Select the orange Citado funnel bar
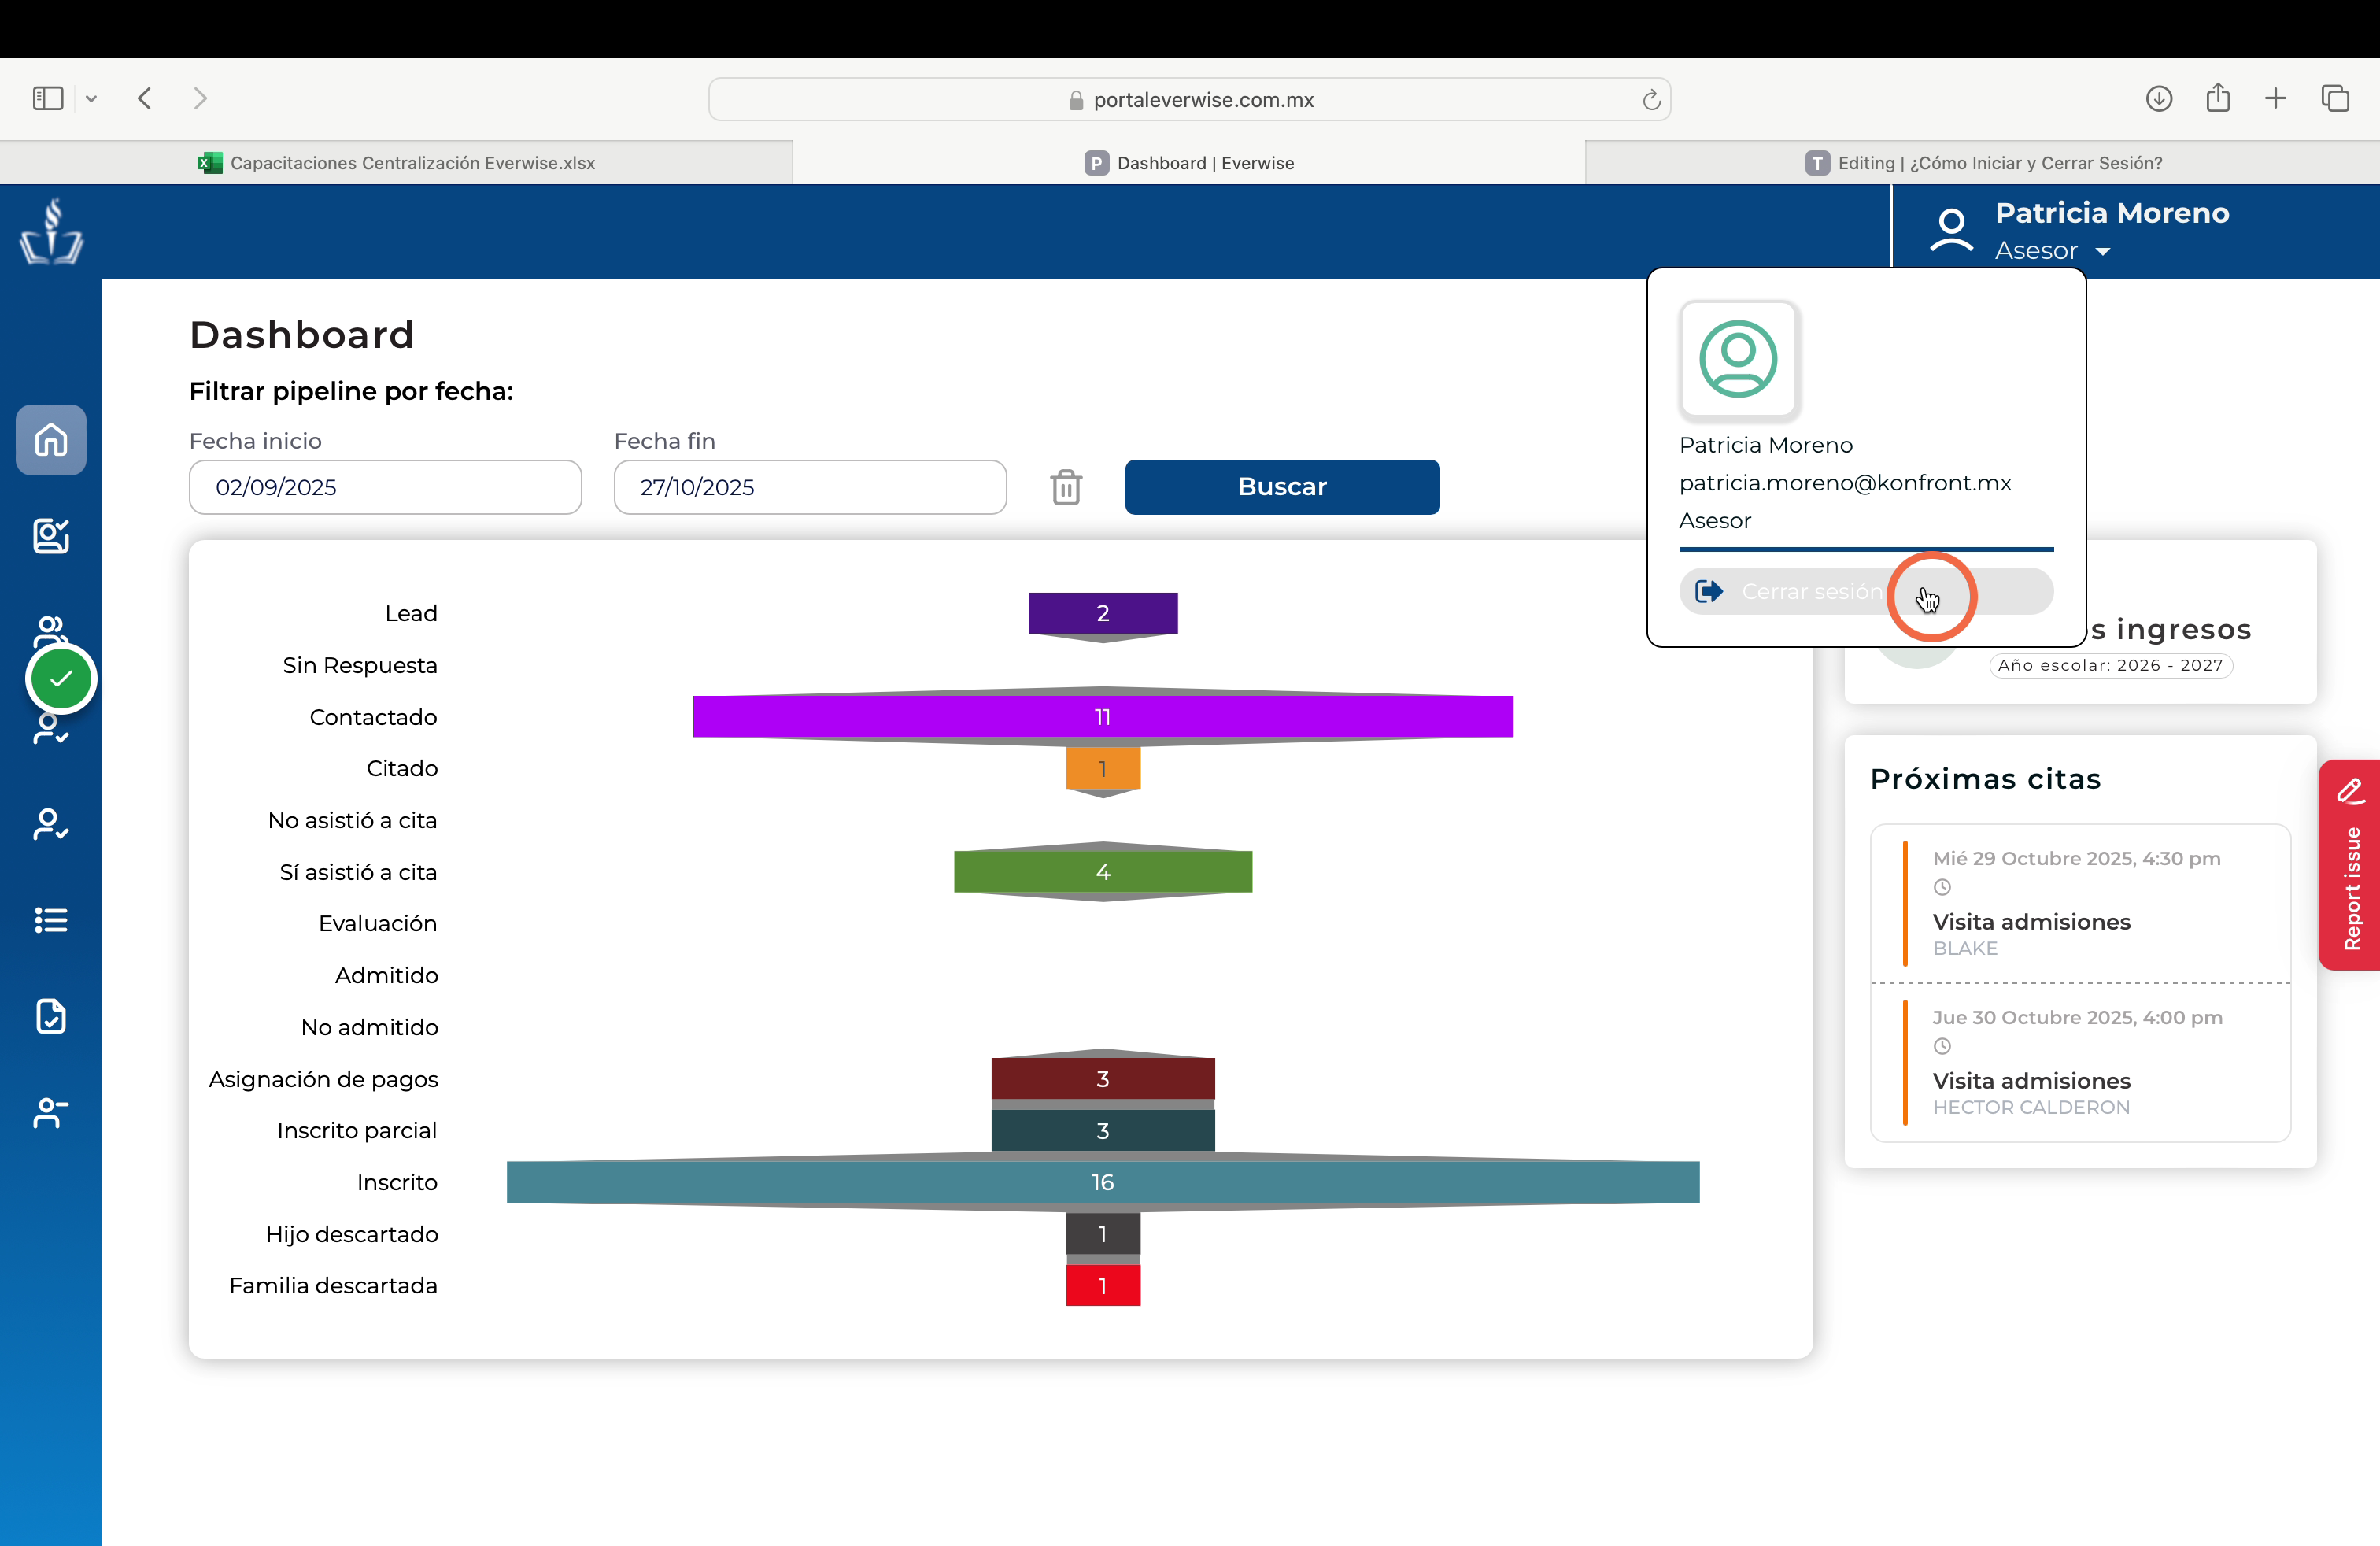 [1103, 768]
